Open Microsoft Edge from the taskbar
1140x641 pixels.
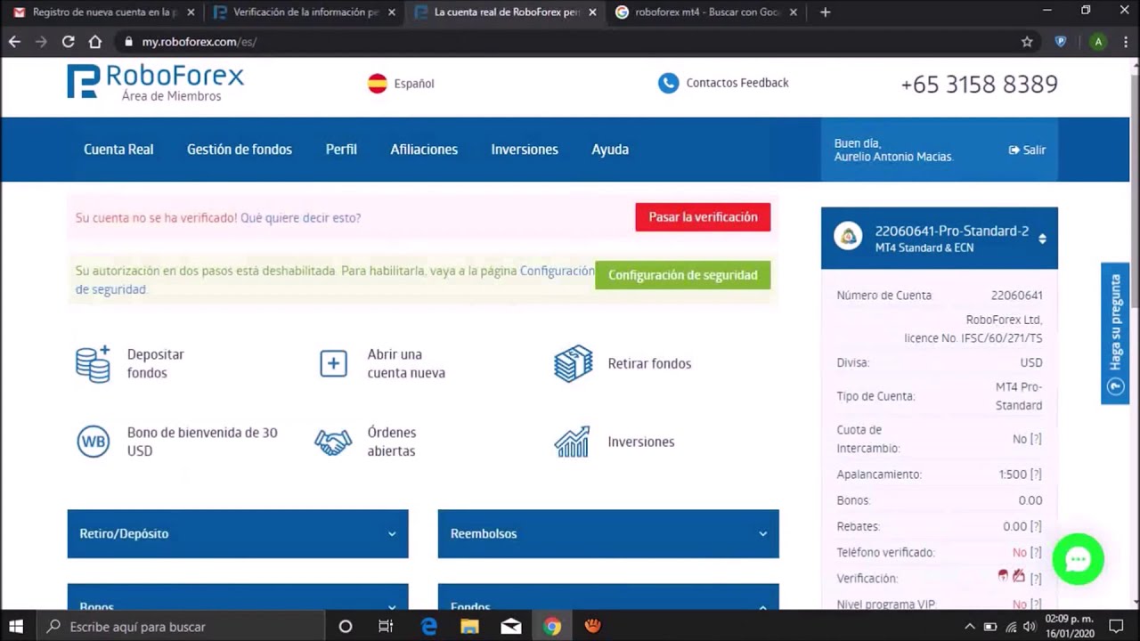point(429,627)
